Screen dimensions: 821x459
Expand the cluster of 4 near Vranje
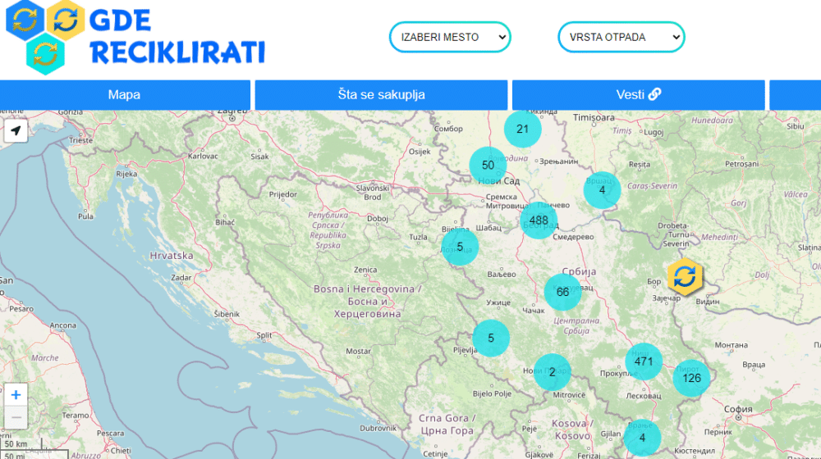pyautogui.click(x=642, y=438)
